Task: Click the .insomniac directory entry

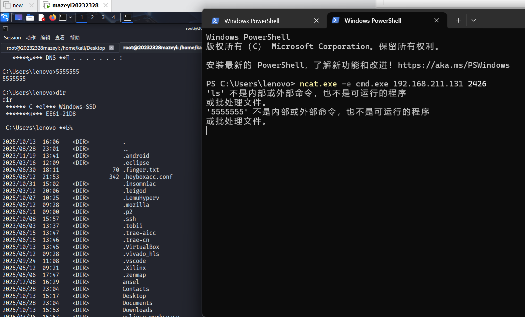Action: [139, 184]
